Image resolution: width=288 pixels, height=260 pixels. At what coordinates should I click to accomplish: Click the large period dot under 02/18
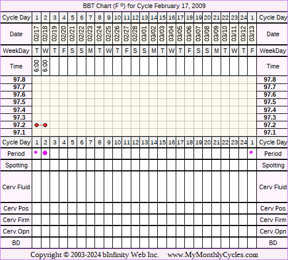(x=45, y=153)
